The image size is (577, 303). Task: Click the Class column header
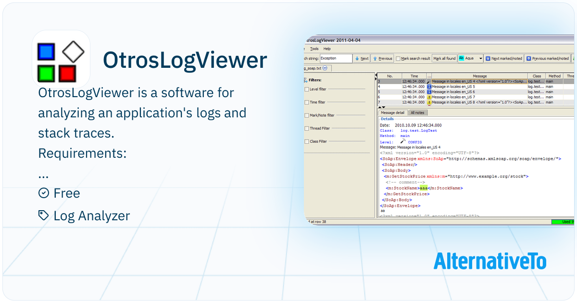[537, 76]
